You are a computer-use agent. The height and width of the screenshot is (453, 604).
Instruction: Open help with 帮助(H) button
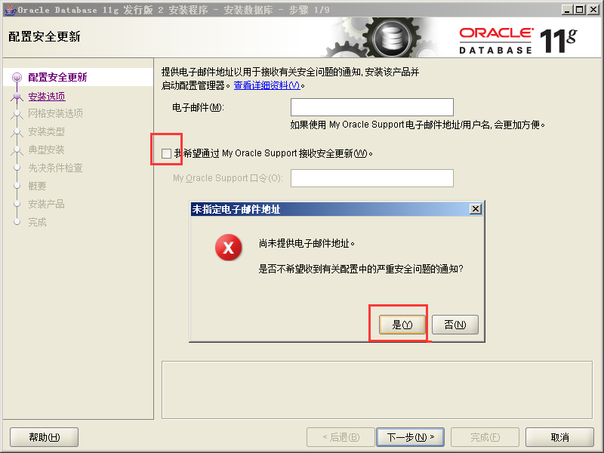(x=45, y=437)
